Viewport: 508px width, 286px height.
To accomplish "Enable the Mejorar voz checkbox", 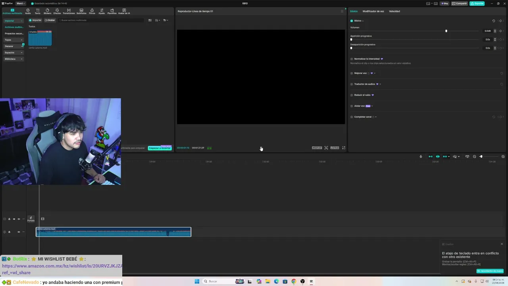I will (x=352, y=73).
